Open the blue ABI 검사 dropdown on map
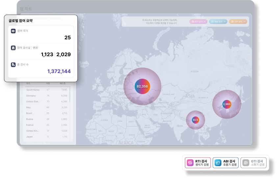Screen dimensions: 279x178 218,22
